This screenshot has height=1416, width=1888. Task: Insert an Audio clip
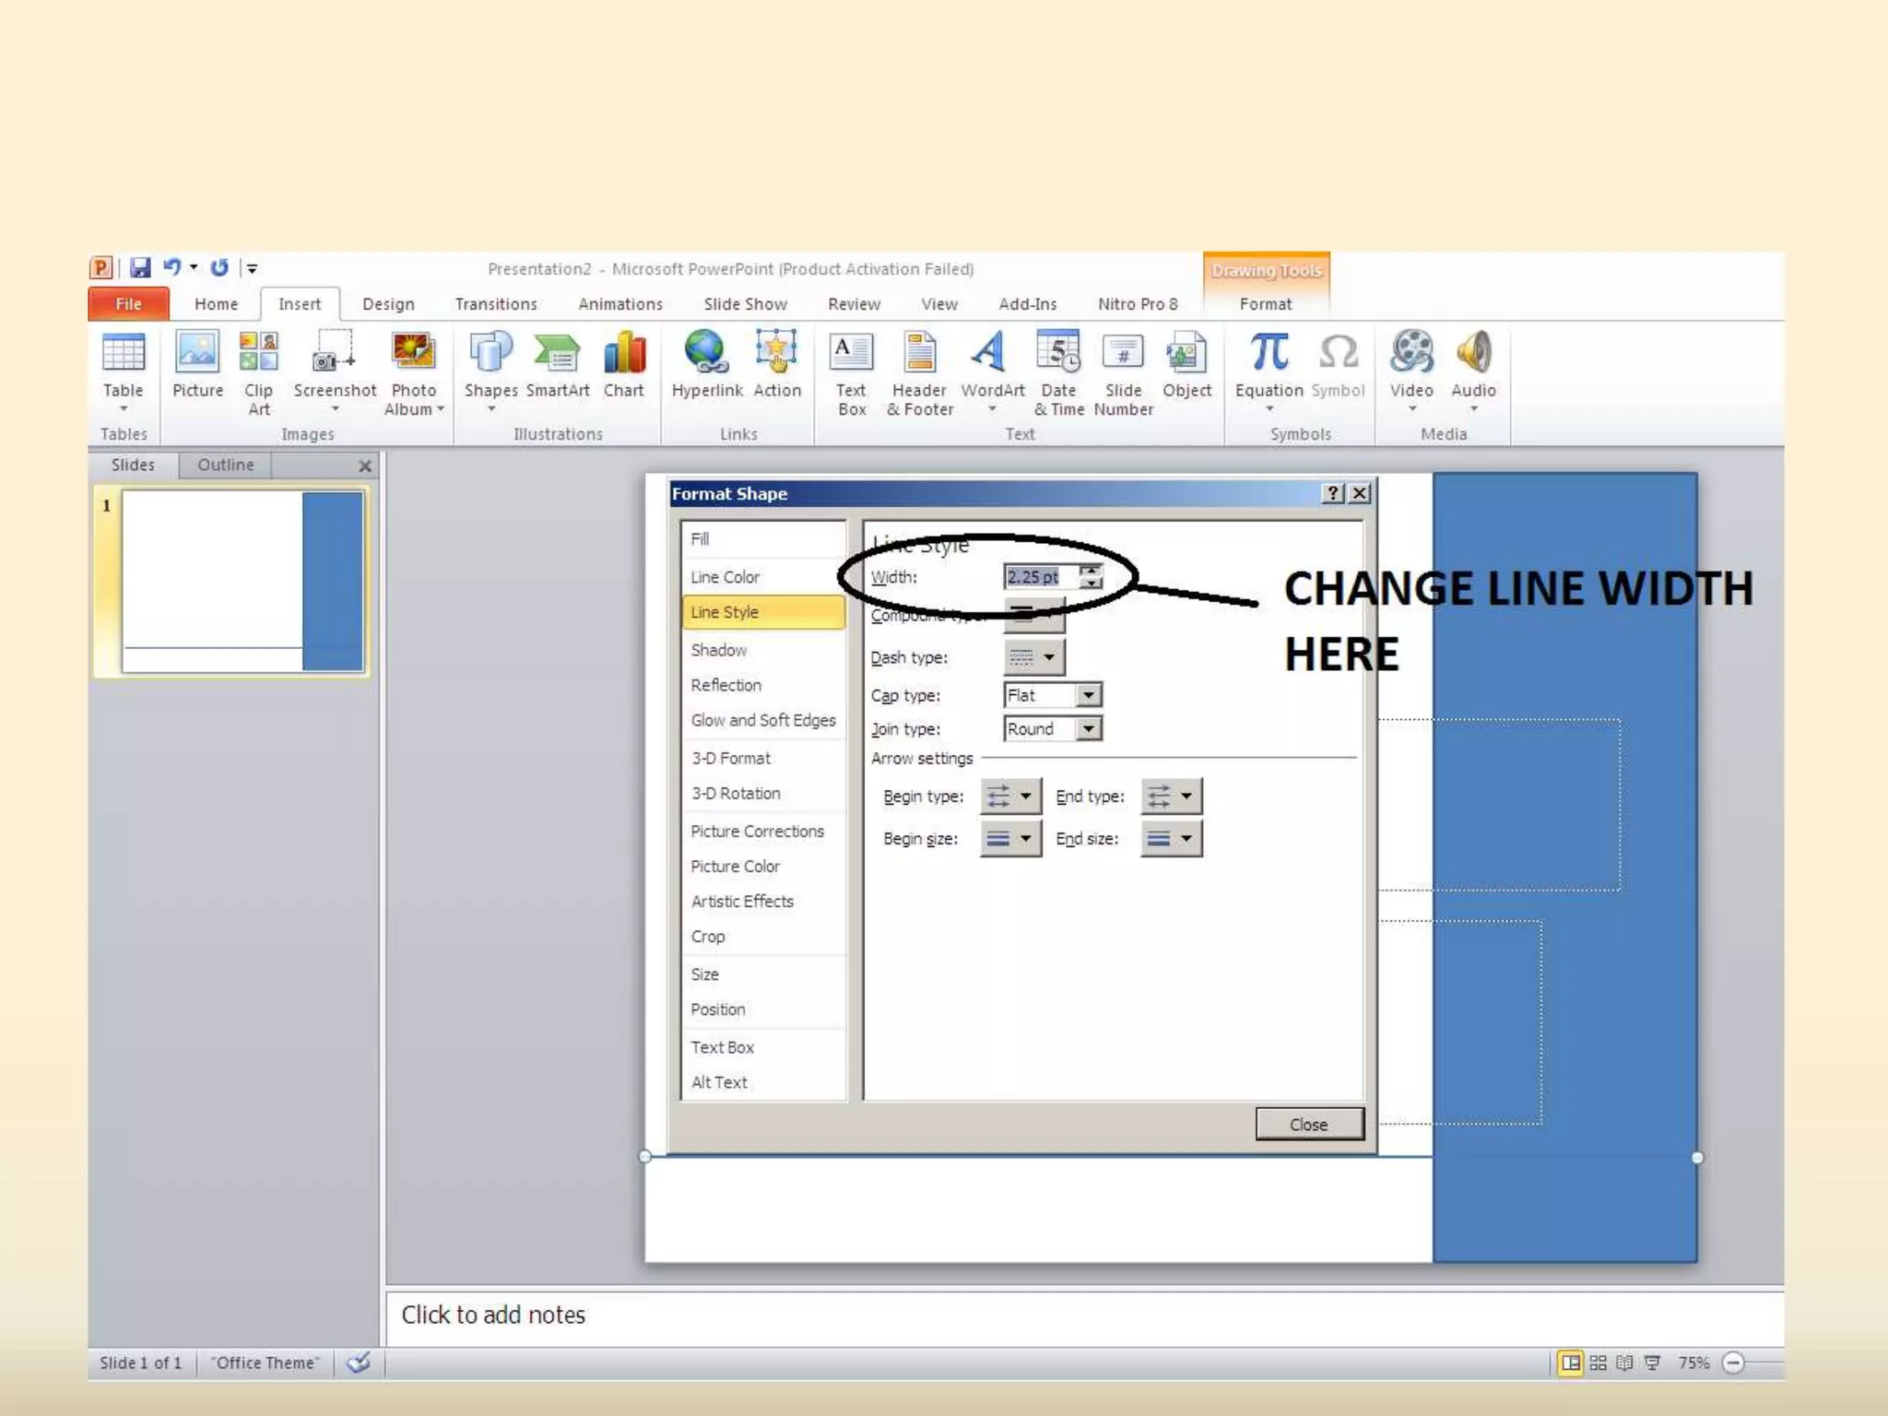(1472, 367)
